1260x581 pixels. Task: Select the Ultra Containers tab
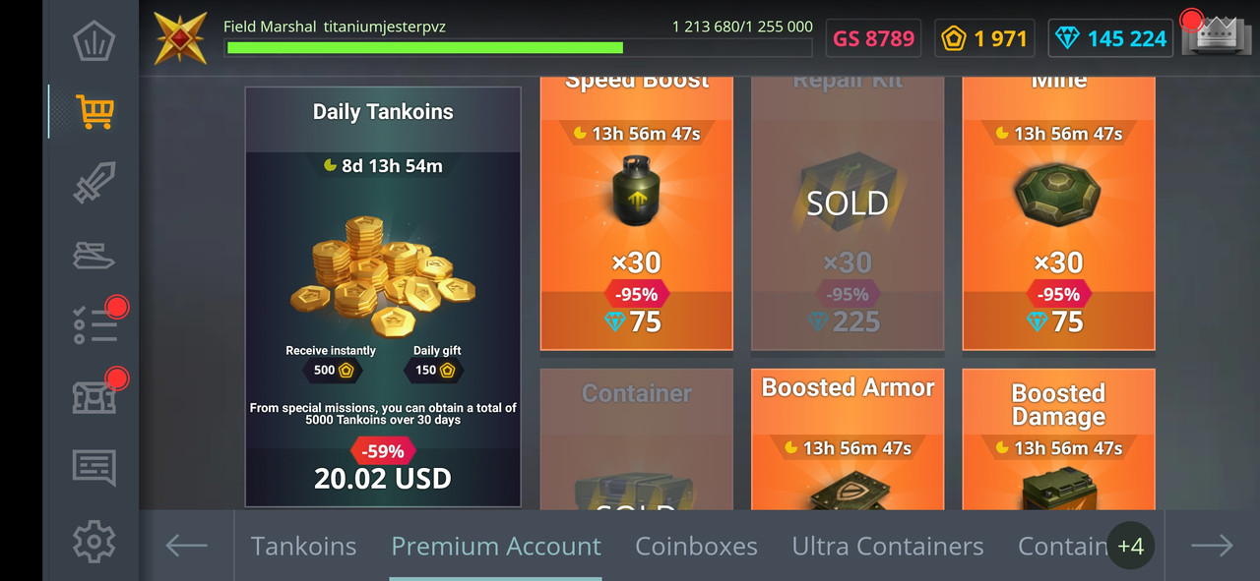pyautogui.click(x=888, y=546)
